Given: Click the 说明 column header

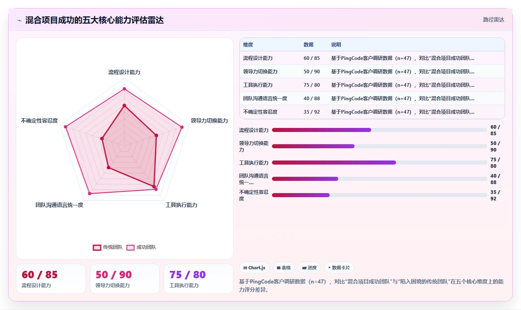Looking at the screenshot, I should coord(336,45).
